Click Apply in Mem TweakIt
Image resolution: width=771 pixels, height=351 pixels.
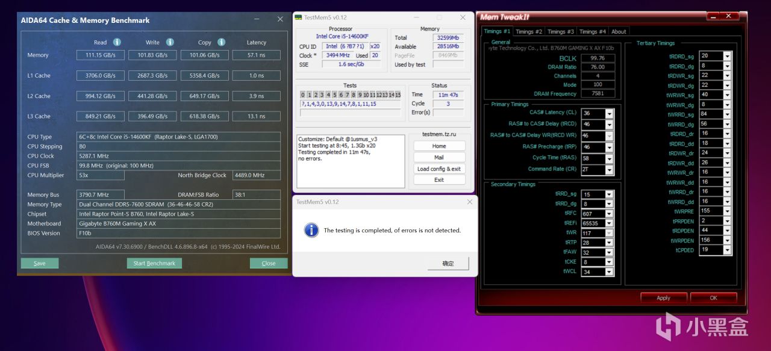pyautogui.click(x=663, y=298)
